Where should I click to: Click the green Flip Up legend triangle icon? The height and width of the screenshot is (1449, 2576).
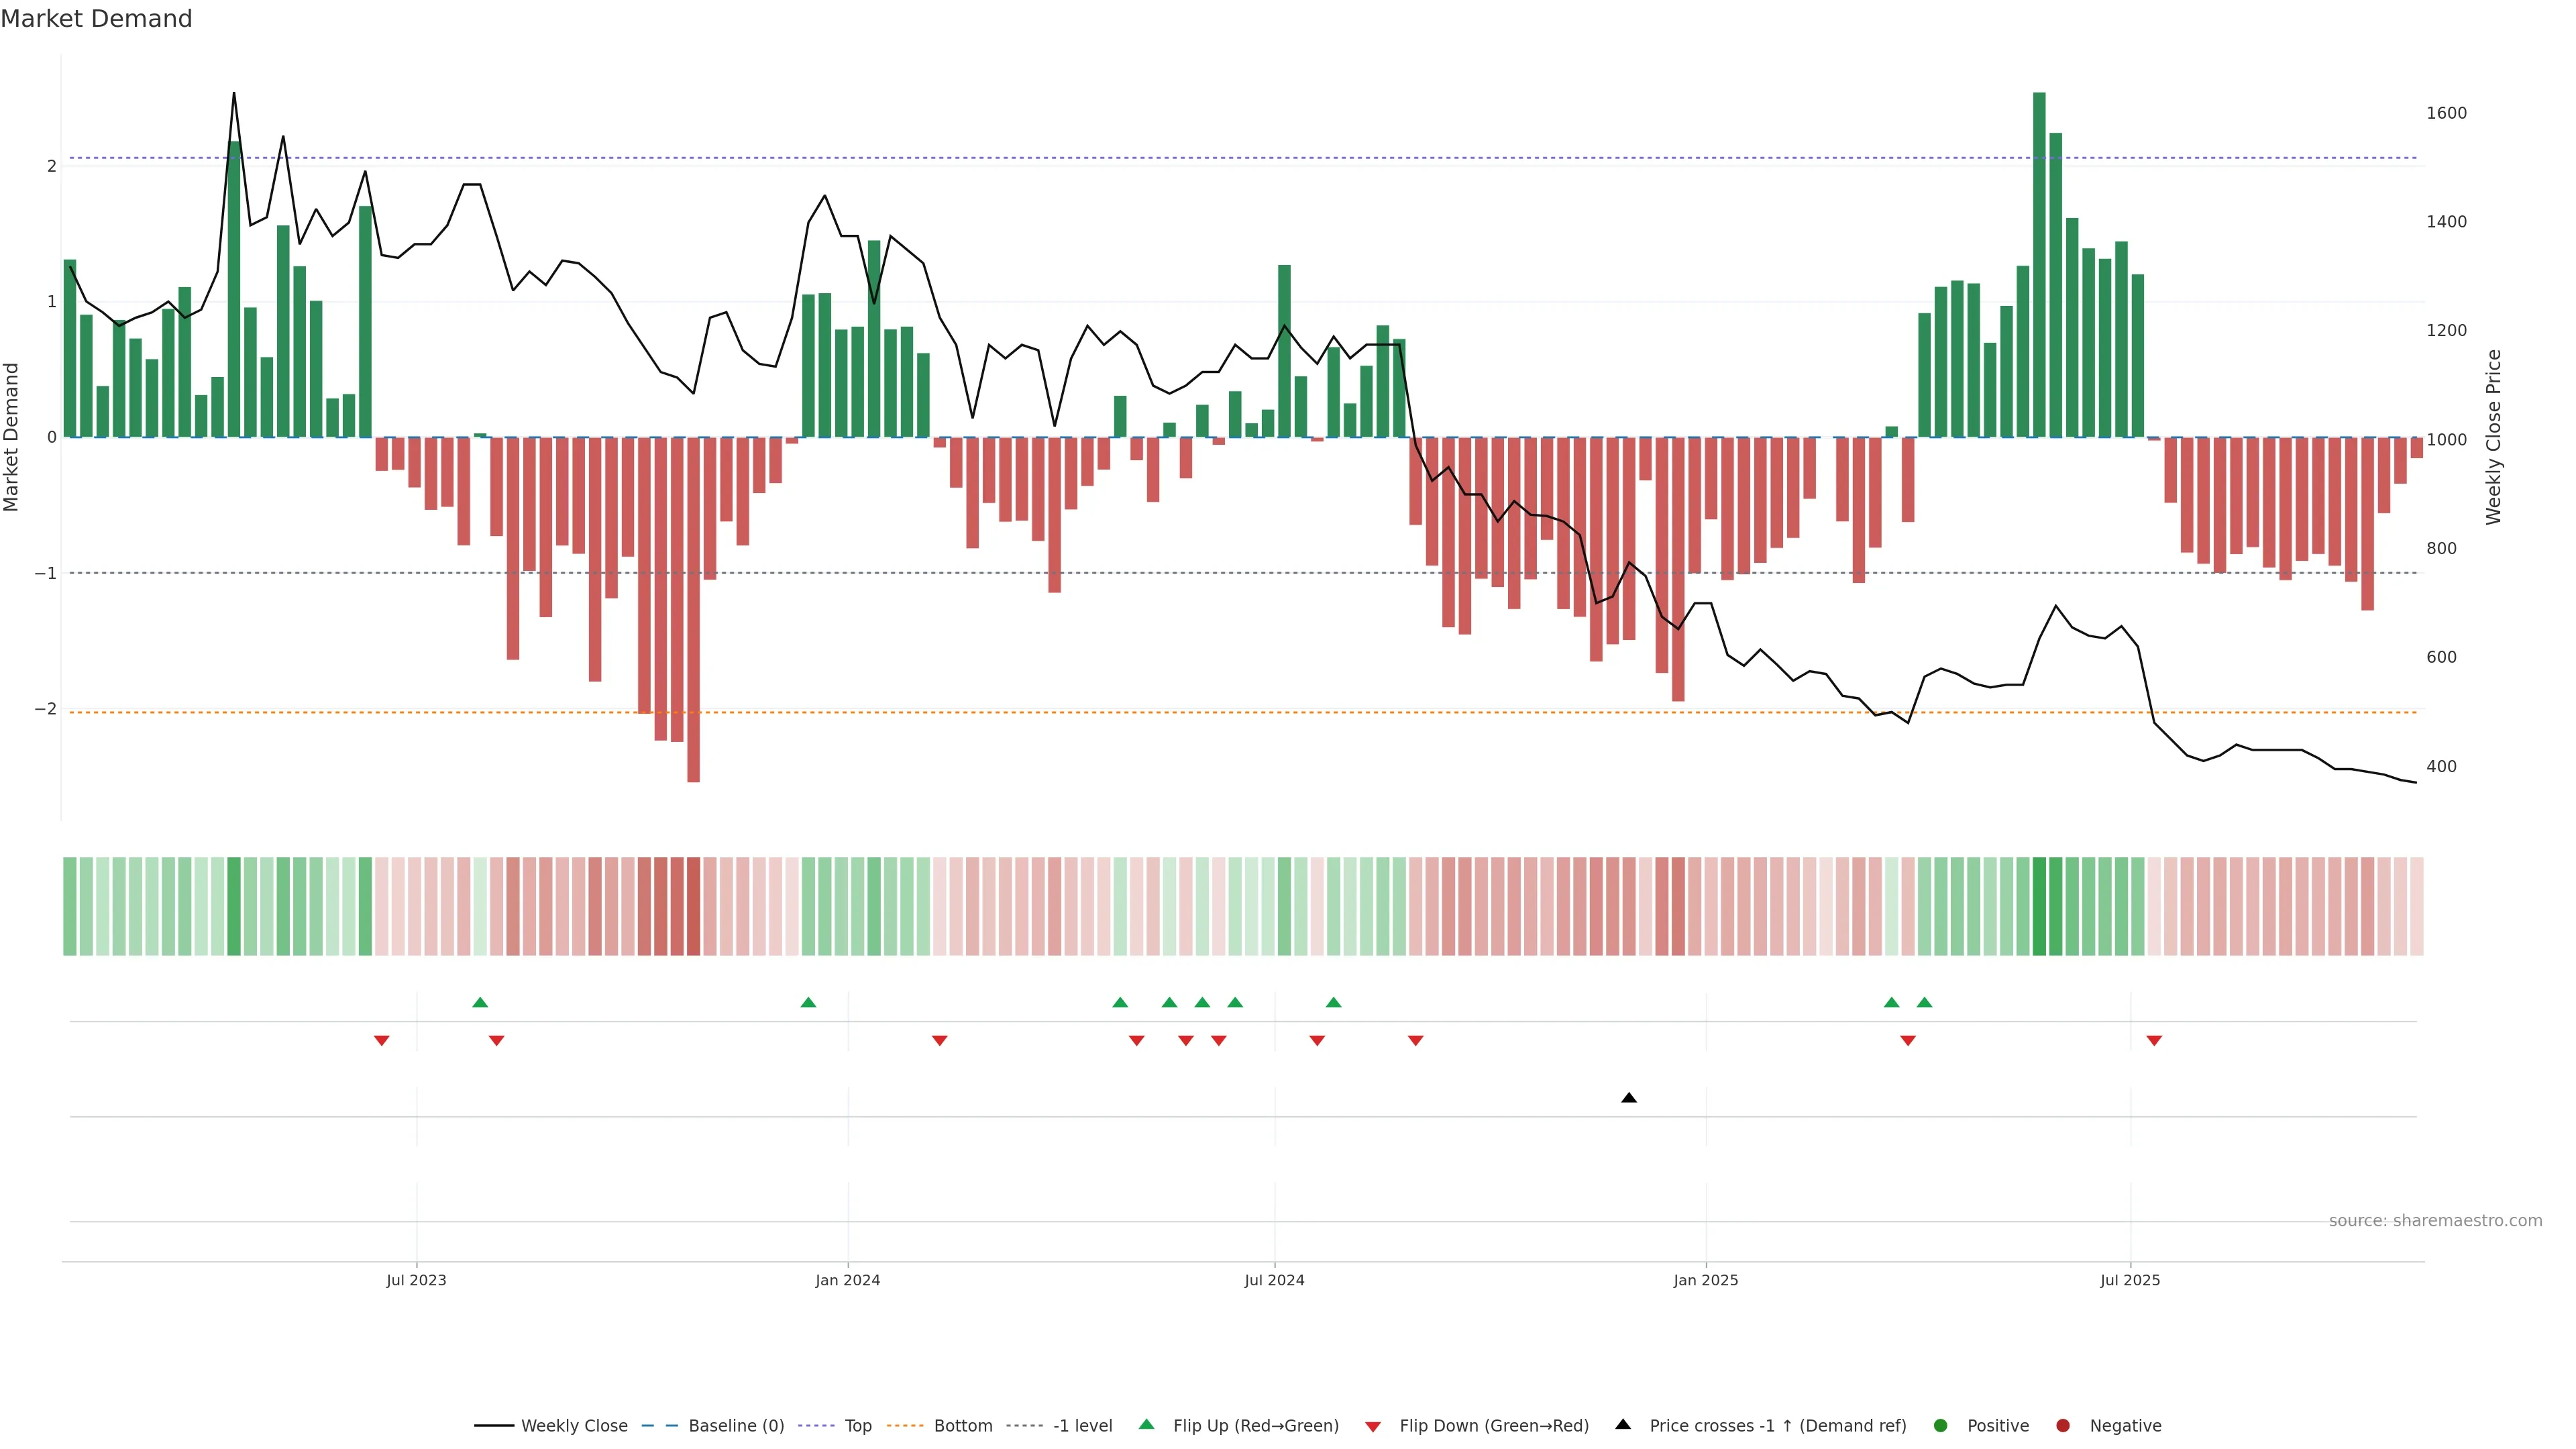pyautogui.click(x=1147, y=1424)
